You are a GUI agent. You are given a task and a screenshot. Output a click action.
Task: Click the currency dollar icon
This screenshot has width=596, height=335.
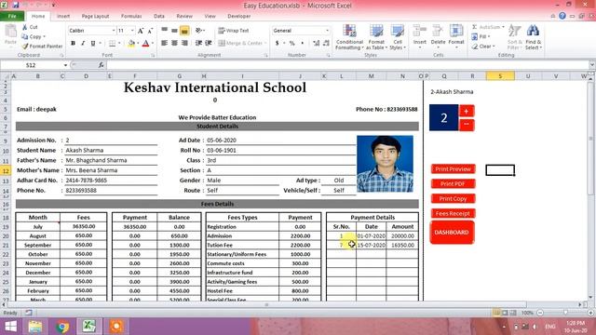278,44
